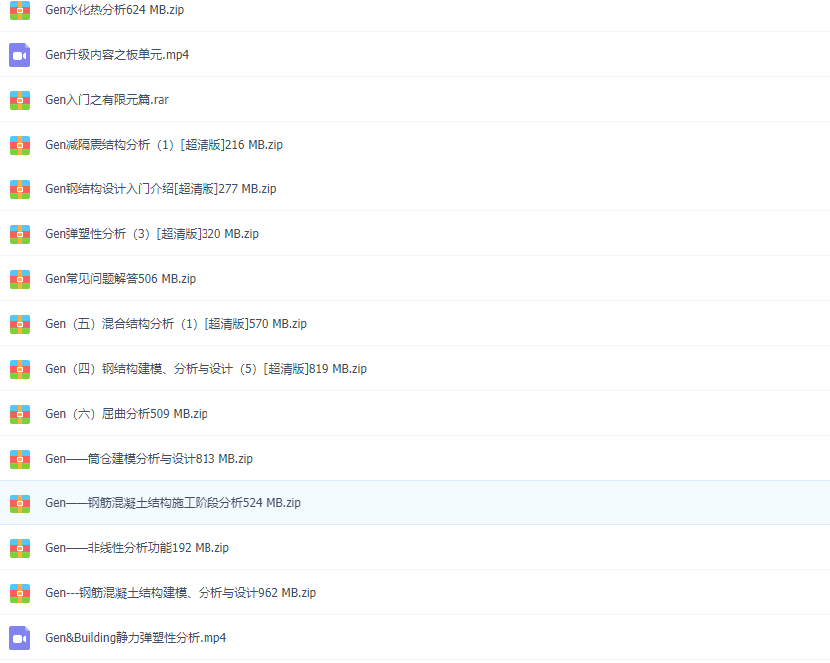Viewport: 830px width, 663px height.
Task: Click the zip icon beside Gen水化热分析624 MB.zip
Action: tap(19, 10)
